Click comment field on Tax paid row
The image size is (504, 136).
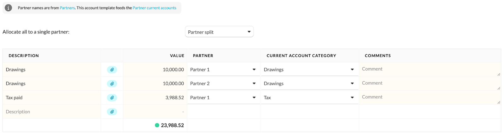(430, 98)
